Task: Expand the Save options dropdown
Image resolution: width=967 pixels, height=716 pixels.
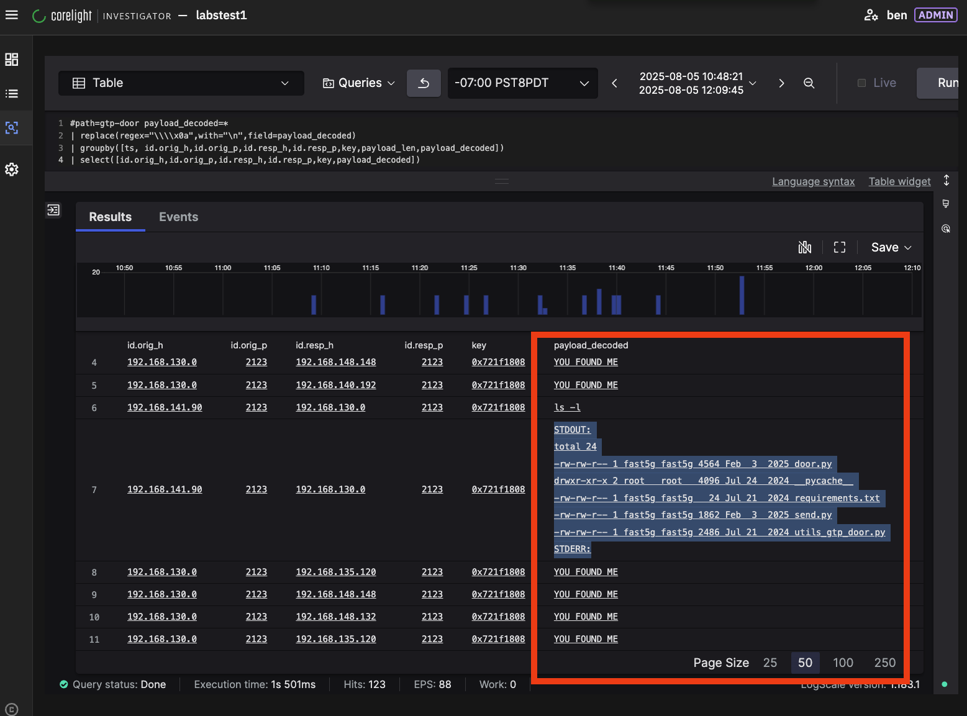Action: pyautogui.click(x=891, y=247)
